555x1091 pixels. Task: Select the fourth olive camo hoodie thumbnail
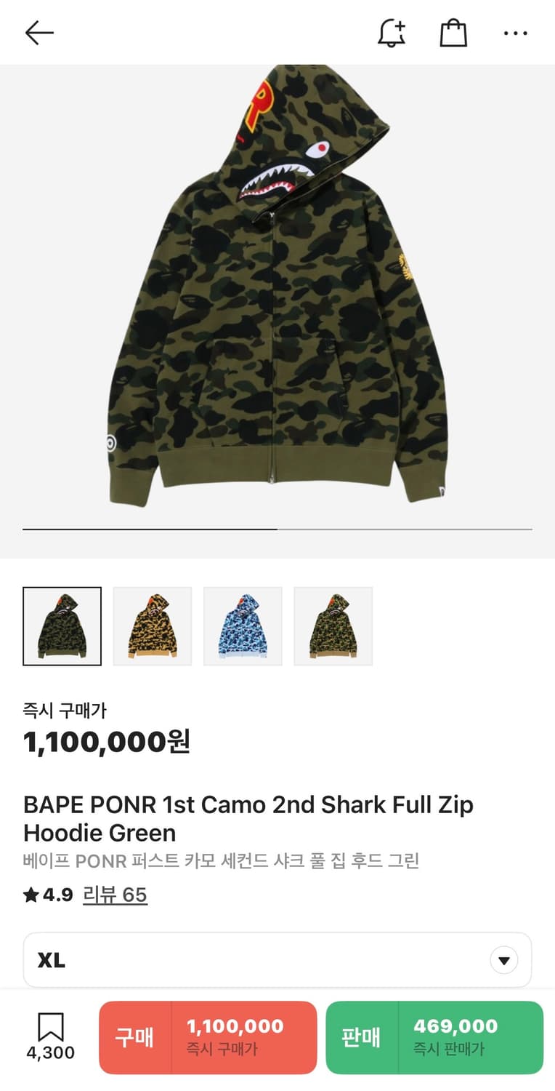point(333,626)
